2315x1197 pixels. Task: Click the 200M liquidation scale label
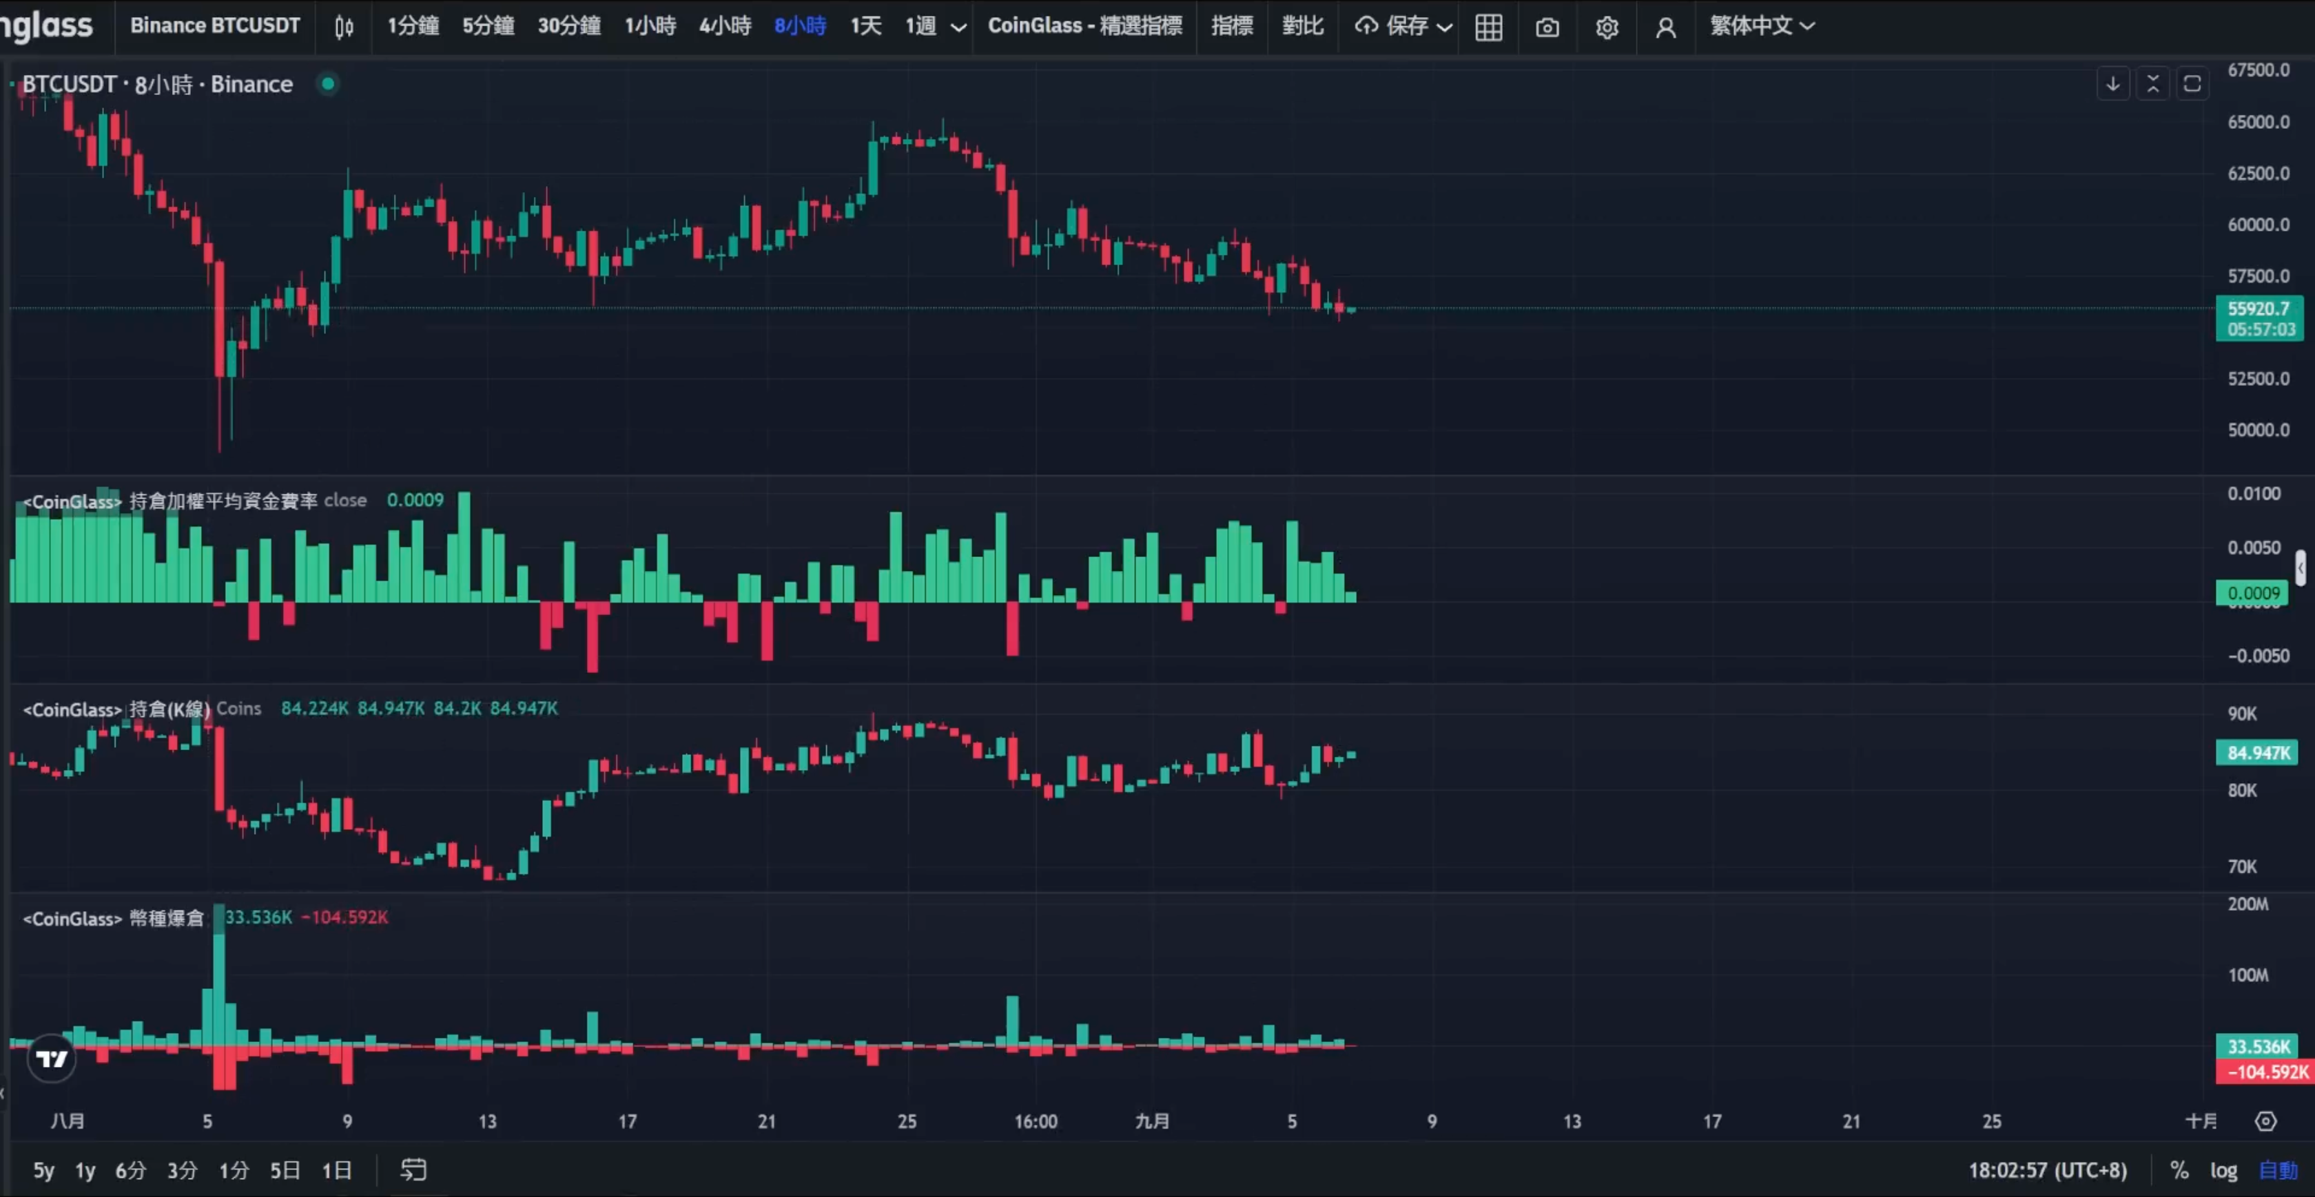pos(2247,903)
